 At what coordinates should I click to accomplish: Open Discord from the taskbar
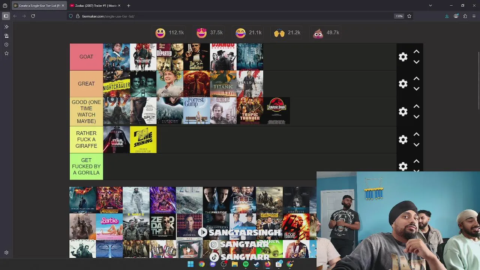tap(213, 264)
